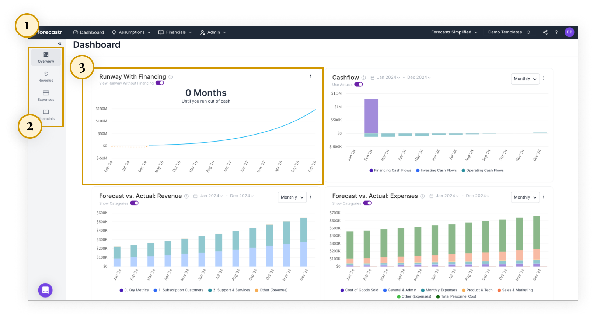Toggle Financing Cash Flows legend series
593x317 pixels.
coord(390,170)
